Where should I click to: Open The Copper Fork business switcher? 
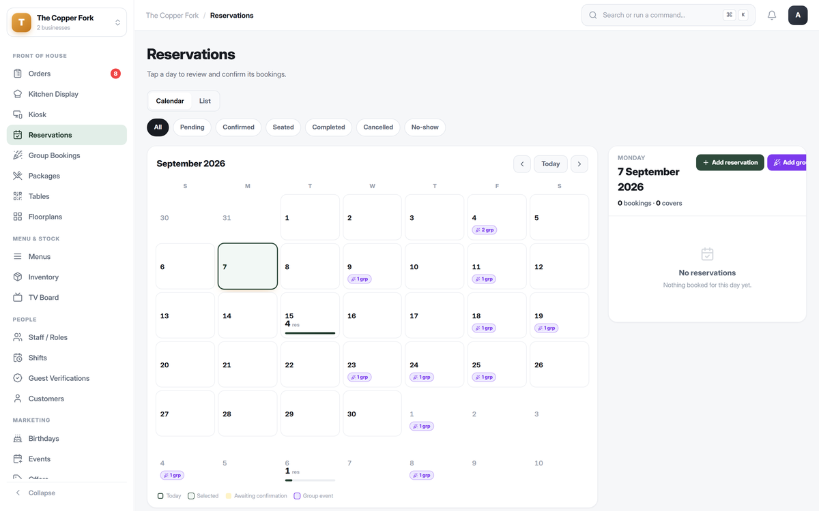coord(67,22)
